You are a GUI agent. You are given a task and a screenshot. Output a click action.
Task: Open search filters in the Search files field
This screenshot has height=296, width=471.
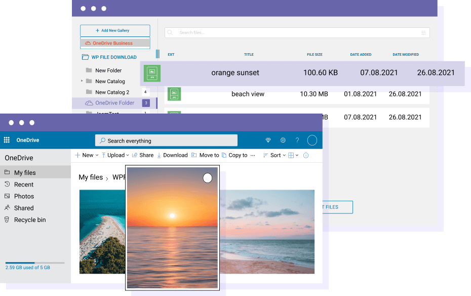pyautogui.click(x=424, y=32)
